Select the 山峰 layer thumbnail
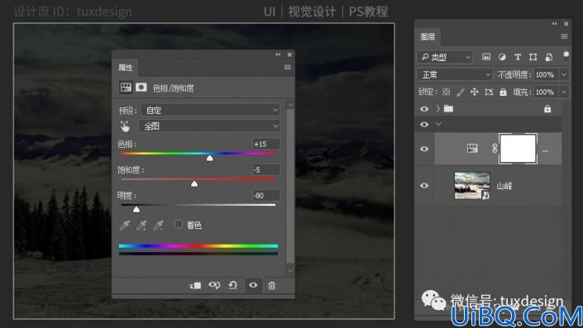Image resolution: width=583 pixels, height=328 pixels. point(472,185)
